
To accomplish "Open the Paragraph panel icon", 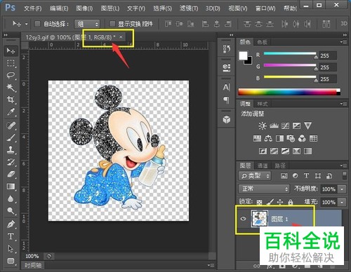I will pos(226,100).
